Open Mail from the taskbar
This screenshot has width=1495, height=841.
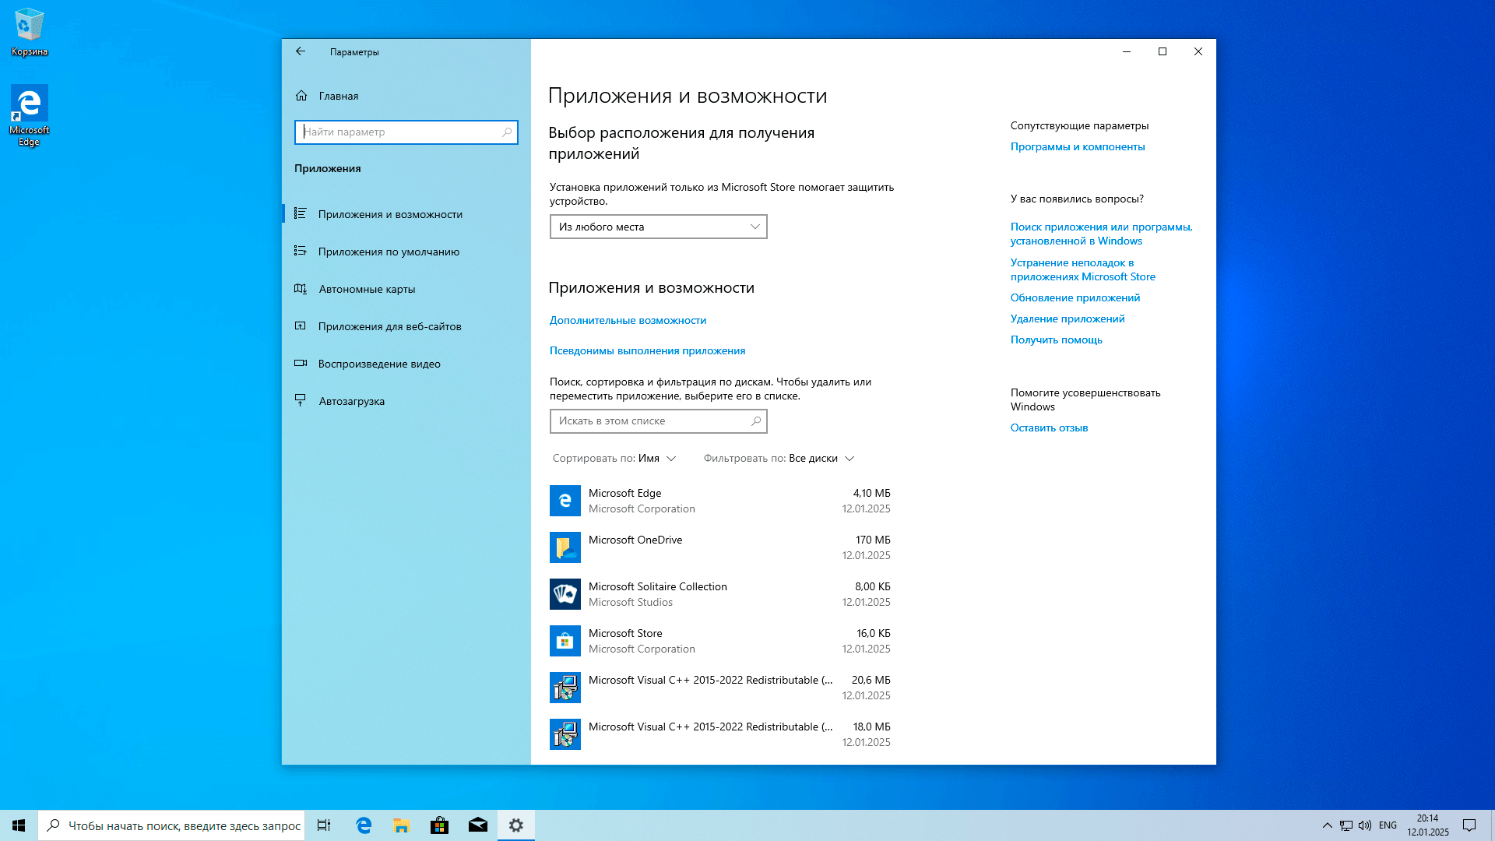click(477, 825)
